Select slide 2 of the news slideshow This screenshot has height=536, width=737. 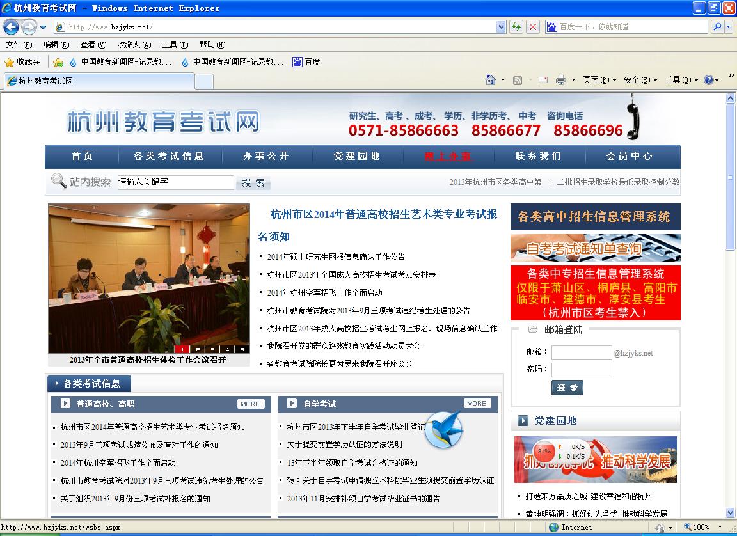[x=197, y=349]
